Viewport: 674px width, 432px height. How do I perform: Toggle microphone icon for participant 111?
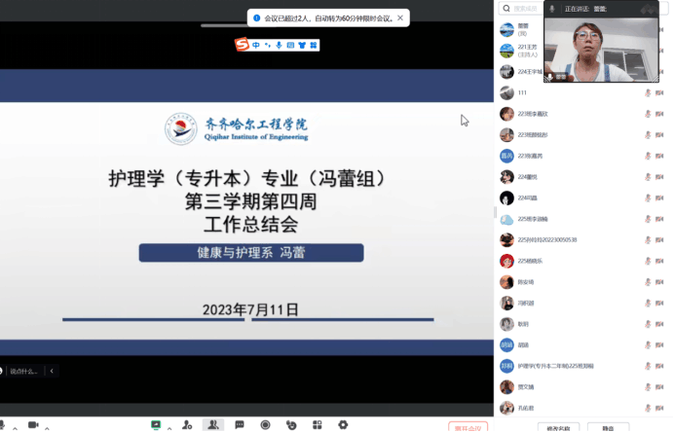648,92
